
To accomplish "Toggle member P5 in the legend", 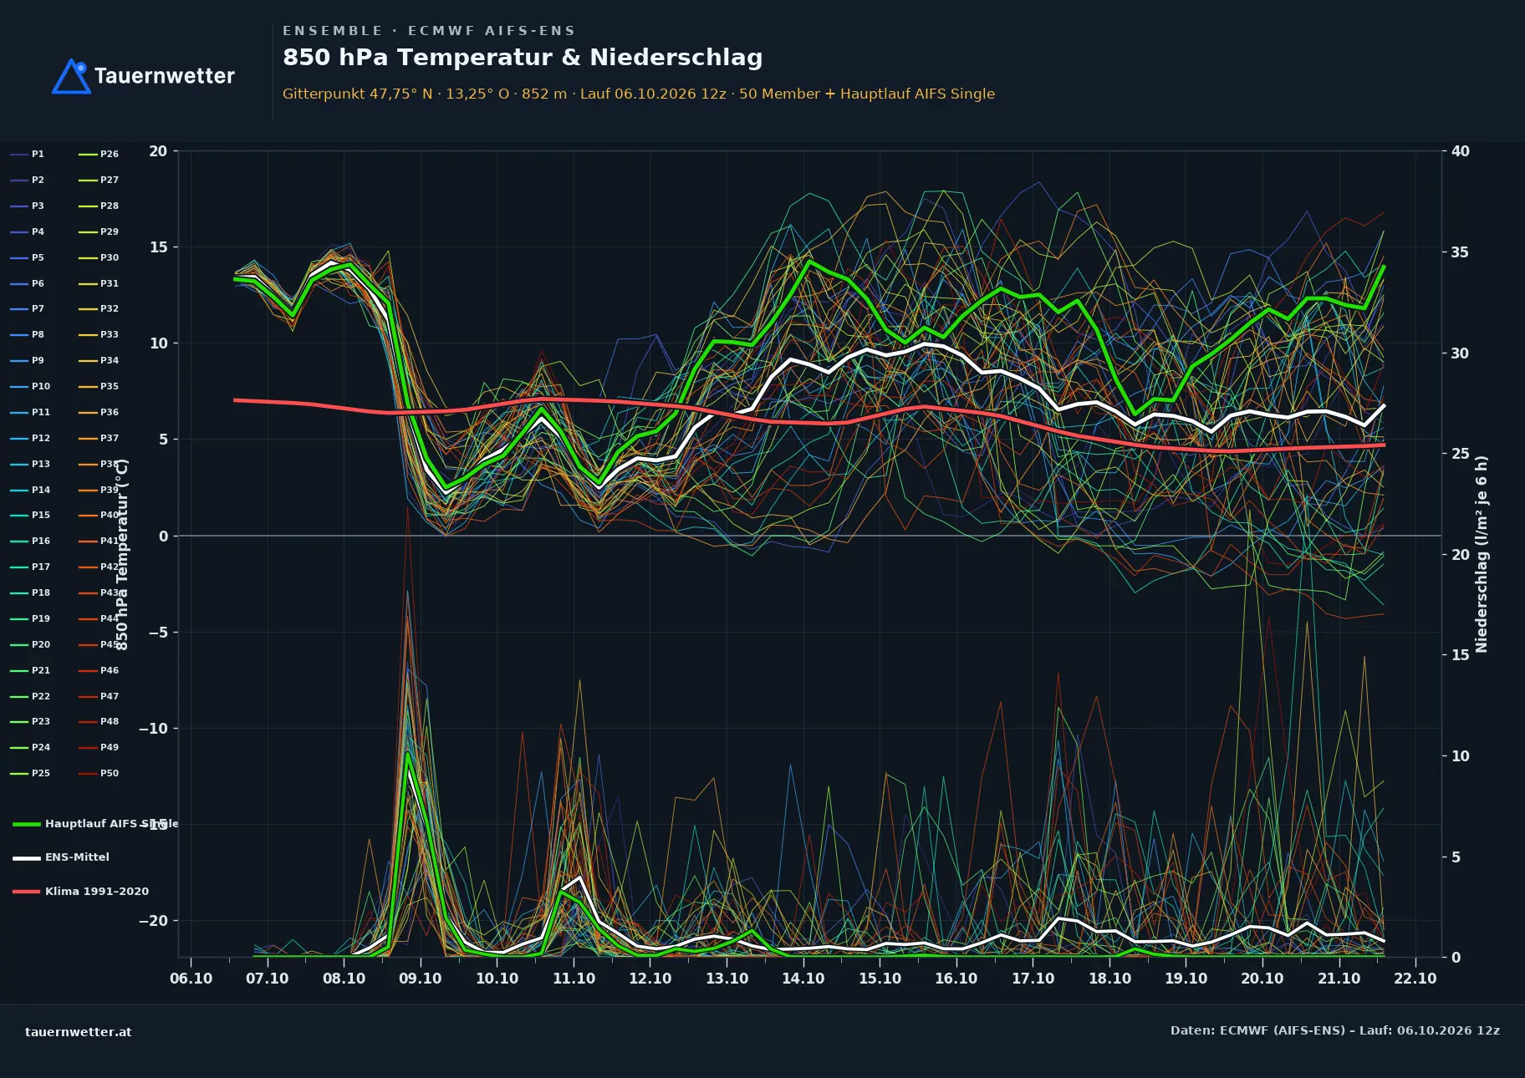I will click(x=28, y=258).
